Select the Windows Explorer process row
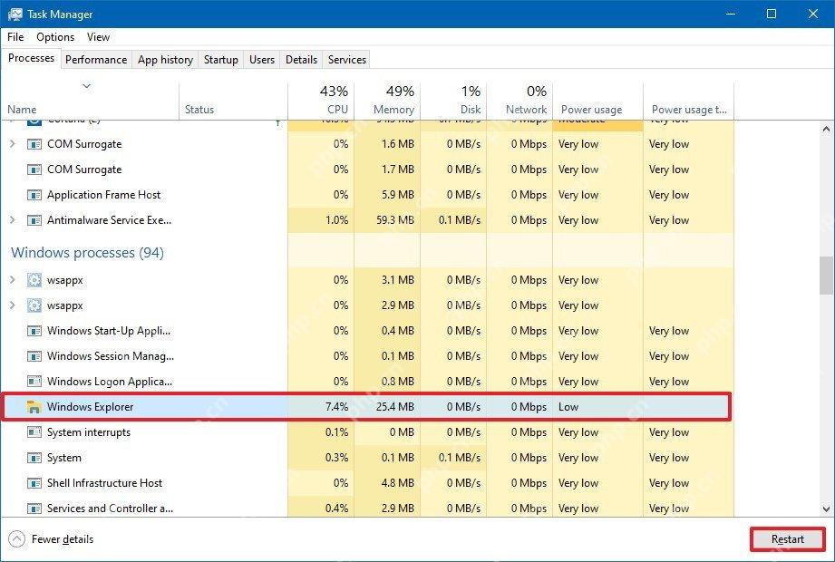Viewport: 835px width, 562px height. tap(366, 407)
